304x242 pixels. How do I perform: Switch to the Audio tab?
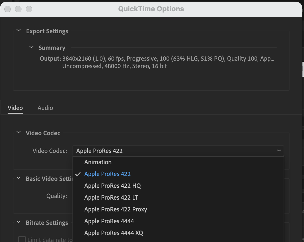pos(45,108)
